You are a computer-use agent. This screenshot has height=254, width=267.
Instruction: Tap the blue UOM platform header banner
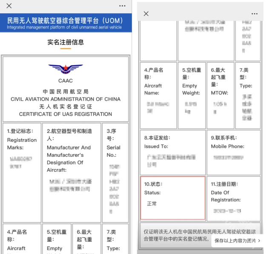(x=65, y=23)
